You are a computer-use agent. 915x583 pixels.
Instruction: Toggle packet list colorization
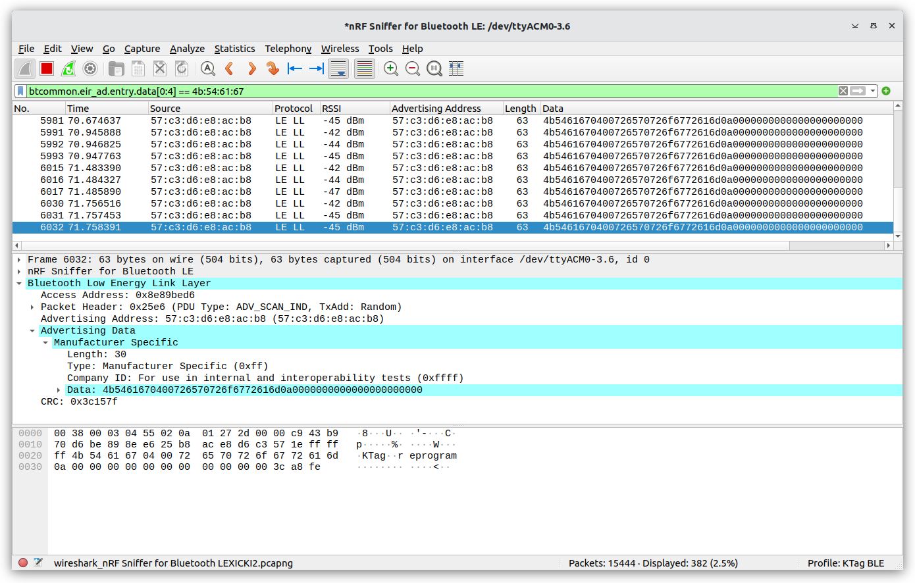[364, 68]
